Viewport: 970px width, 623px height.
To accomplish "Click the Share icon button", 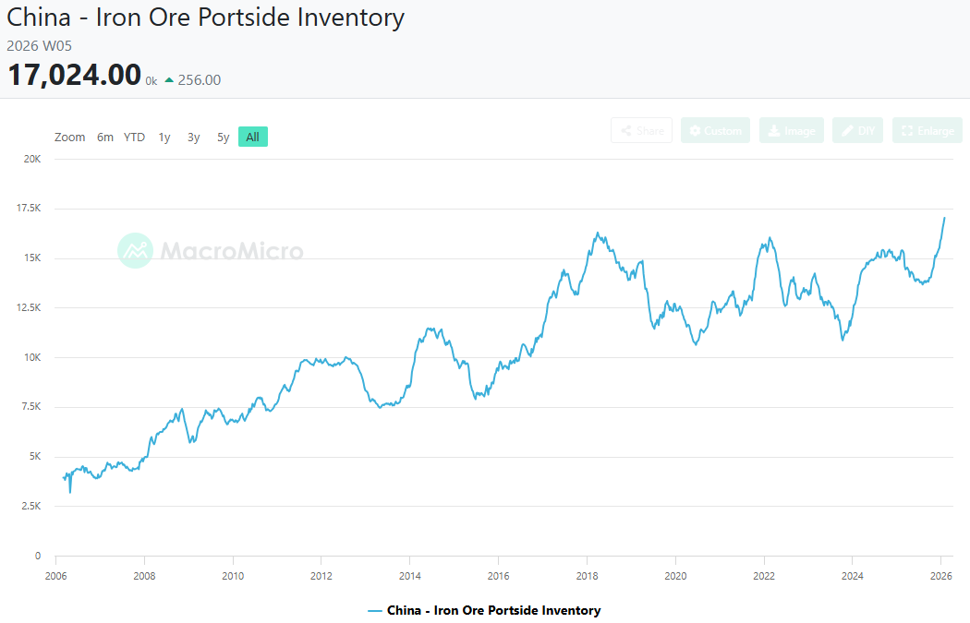I will pos(626,131).
